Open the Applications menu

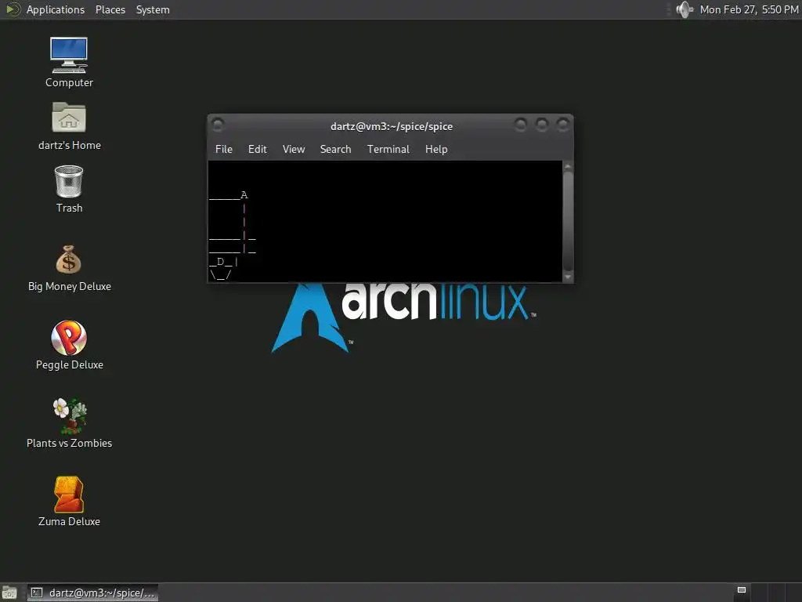tap(56, 9)
